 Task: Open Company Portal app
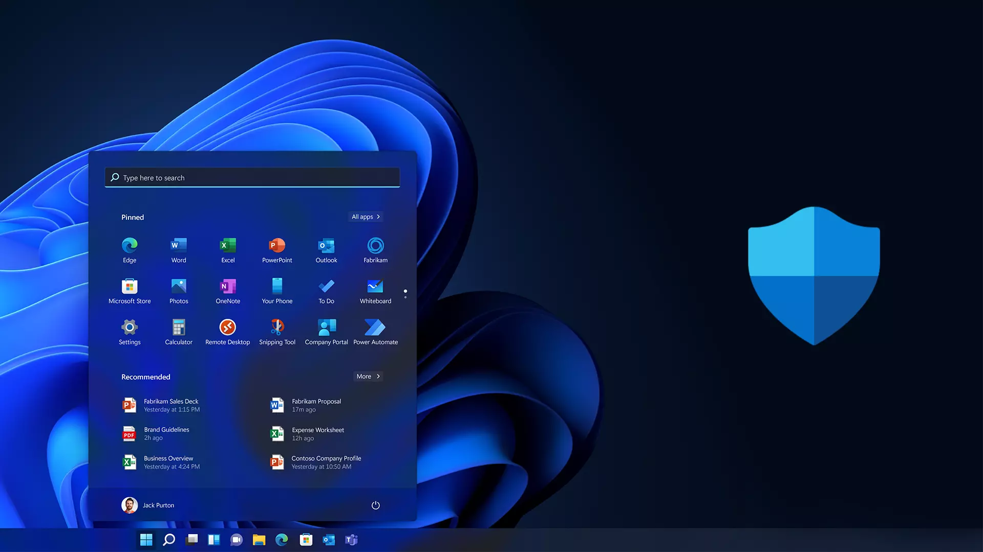point(326,332)
